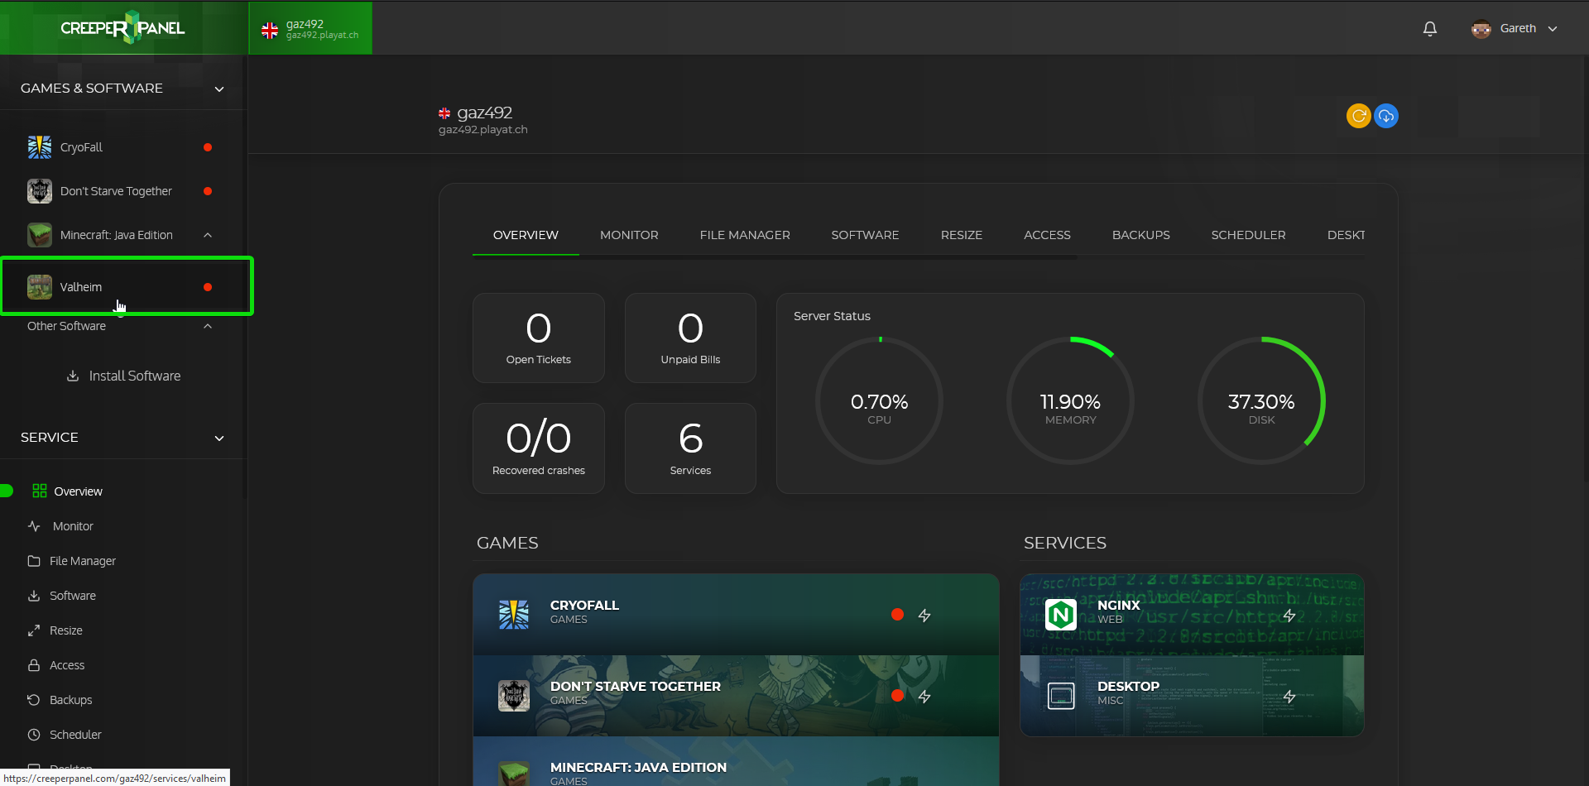Click the Open Tickets card

click(x=539, y=338)
